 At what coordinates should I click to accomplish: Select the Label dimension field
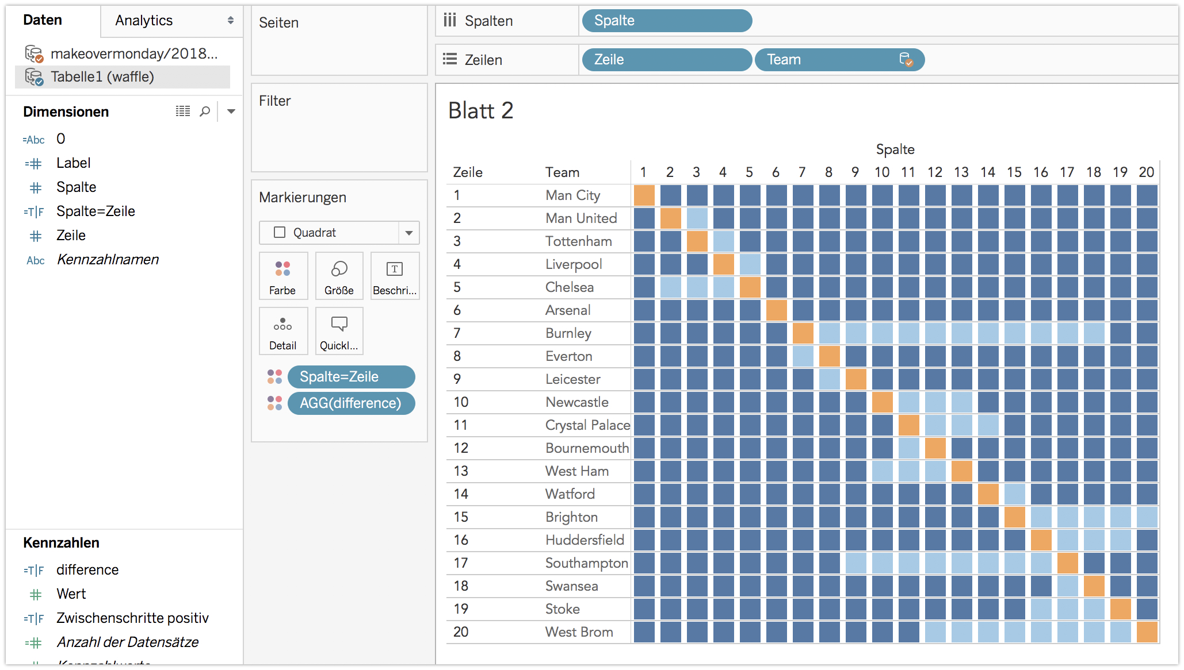[74, 163]
